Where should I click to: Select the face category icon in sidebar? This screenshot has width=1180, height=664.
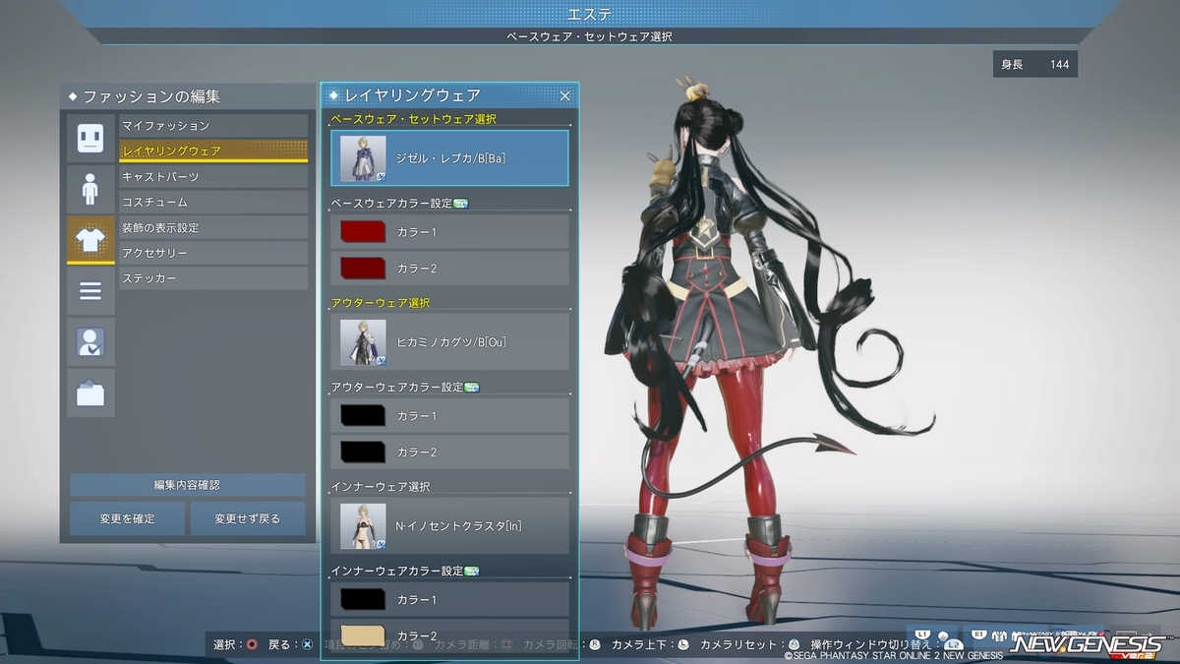90,137
